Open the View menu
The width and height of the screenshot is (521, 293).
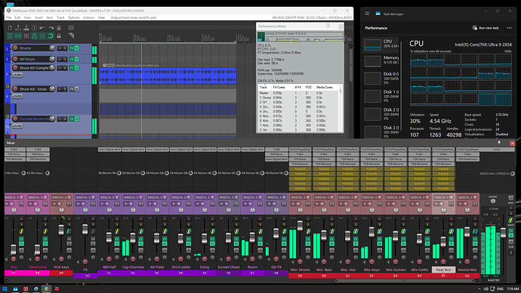tap(28, 17)
